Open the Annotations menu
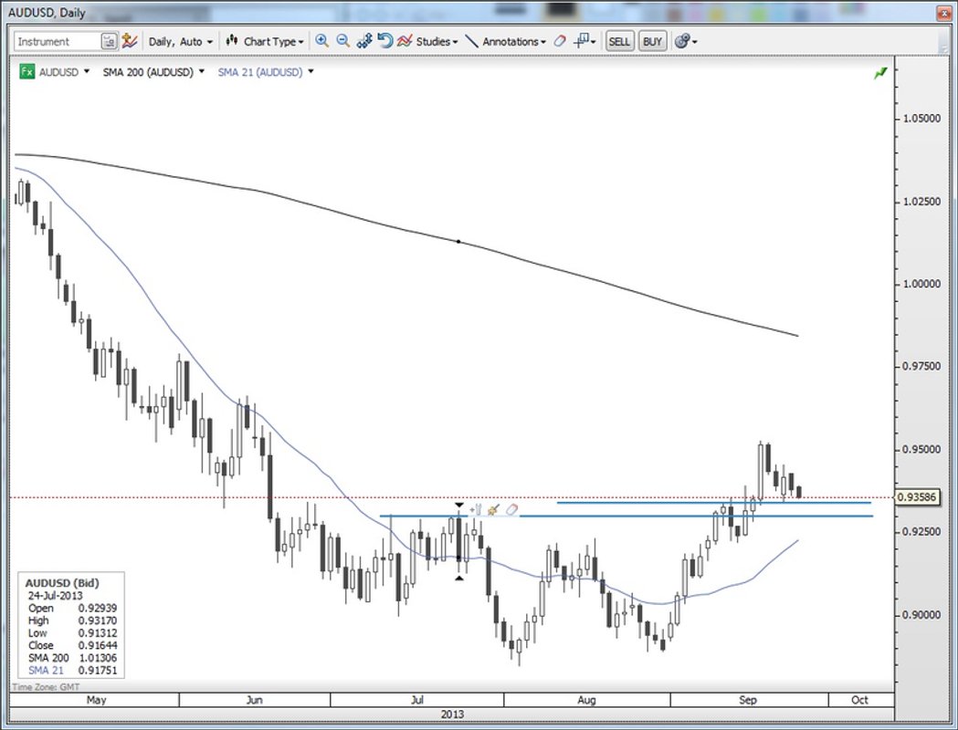This screenshot has width=958, height=730. tap(514, 41)
